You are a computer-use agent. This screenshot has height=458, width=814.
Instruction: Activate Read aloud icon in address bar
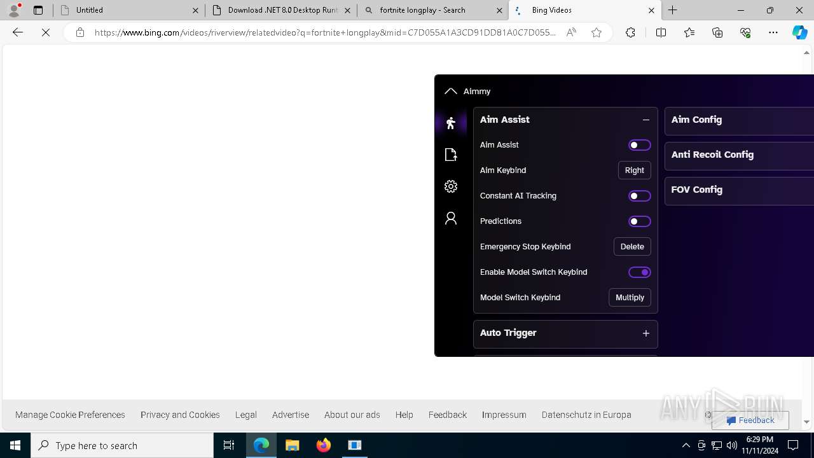tap(571, 32)
